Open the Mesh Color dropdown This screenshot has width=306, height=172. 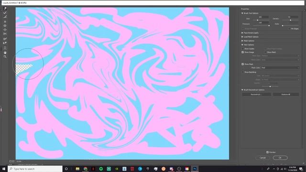(280, 60)
